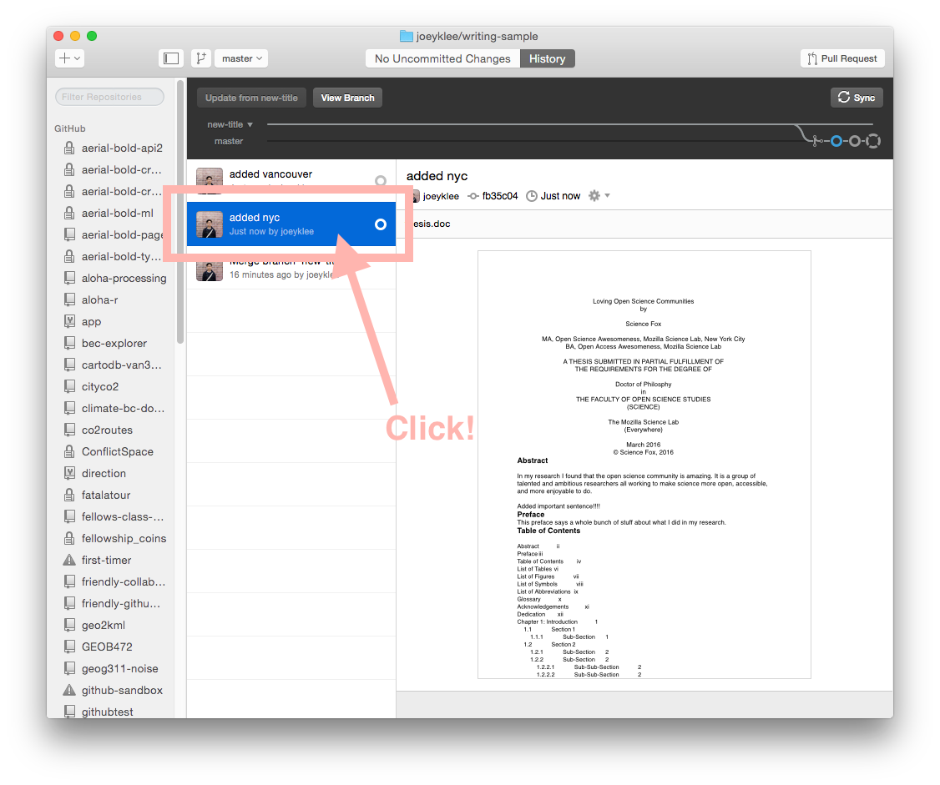
Task: Open the master branch dropdown
Action: [x=241, y=58]
